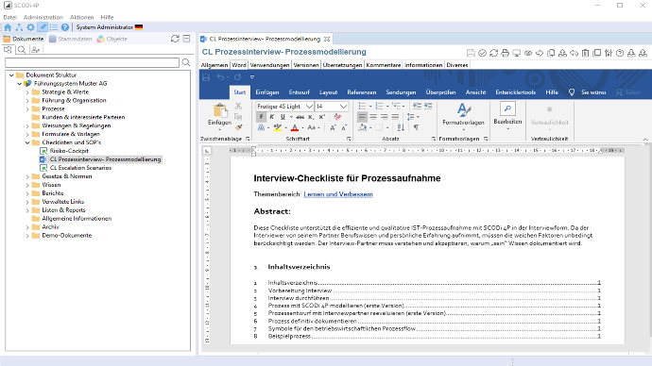Collapse the Checklisten und SOP's folder
This screenshot has width=652, height=366.
click(27, 142)
